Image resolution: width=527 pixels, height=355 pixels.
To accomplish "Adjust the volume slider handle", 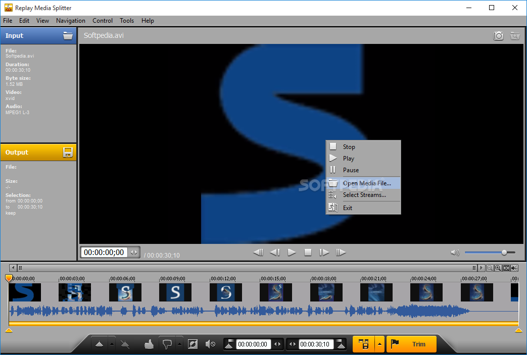I will pyautogui.click(x=504, y=252).
